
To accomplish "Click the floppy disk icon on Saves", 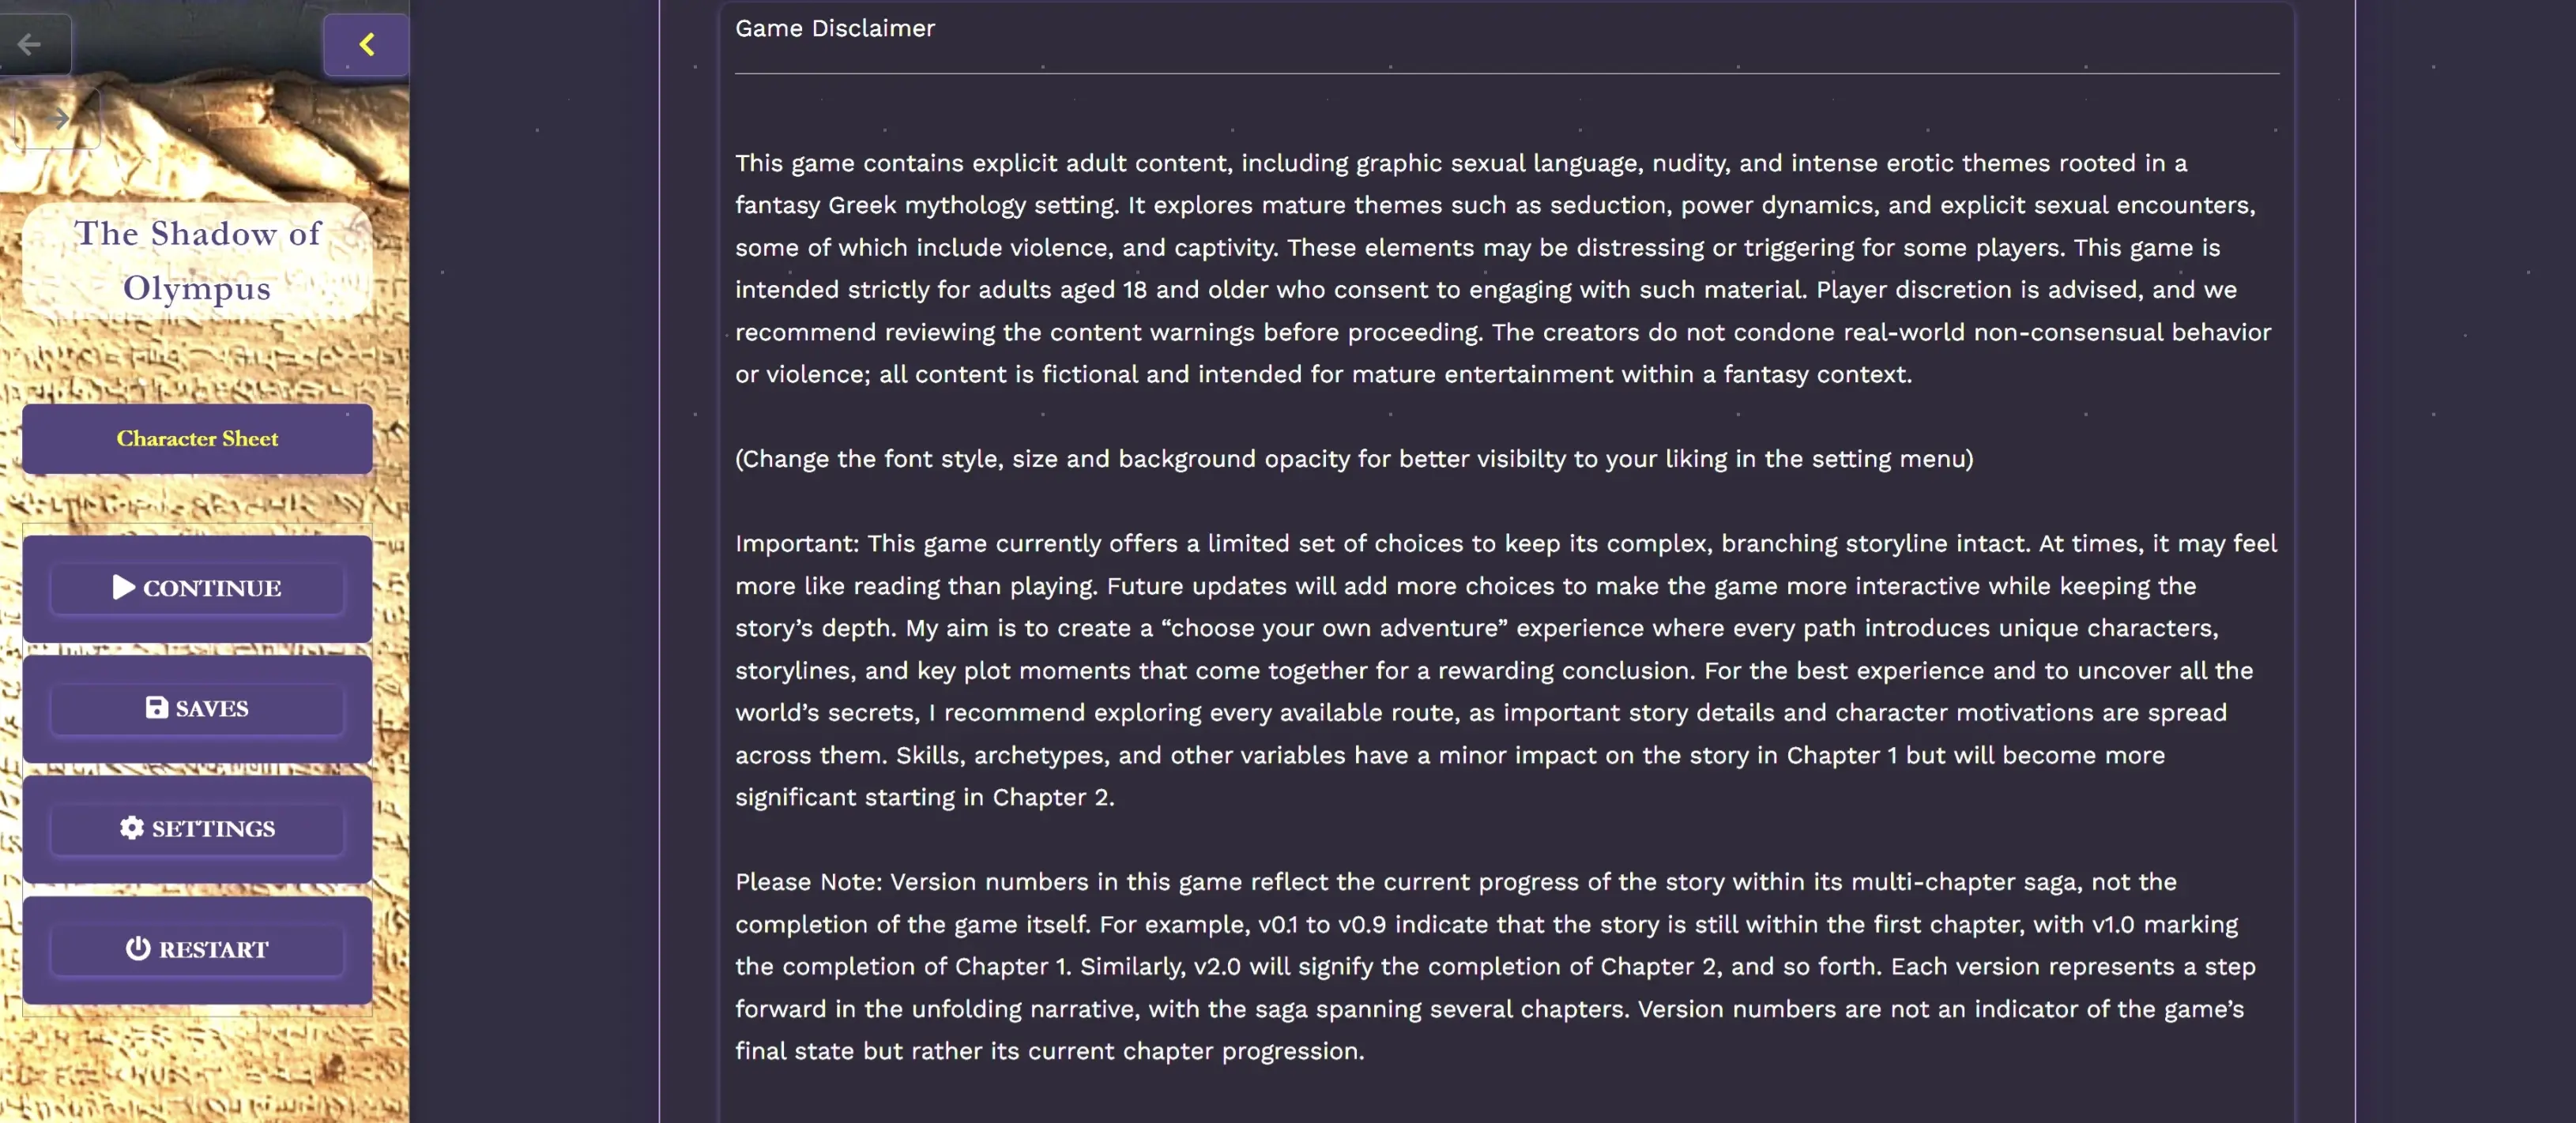I will (157, 708).
